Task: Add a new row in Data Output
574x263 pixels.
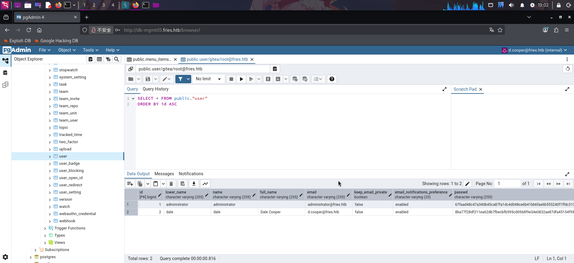Action: [x=130, y=184]
